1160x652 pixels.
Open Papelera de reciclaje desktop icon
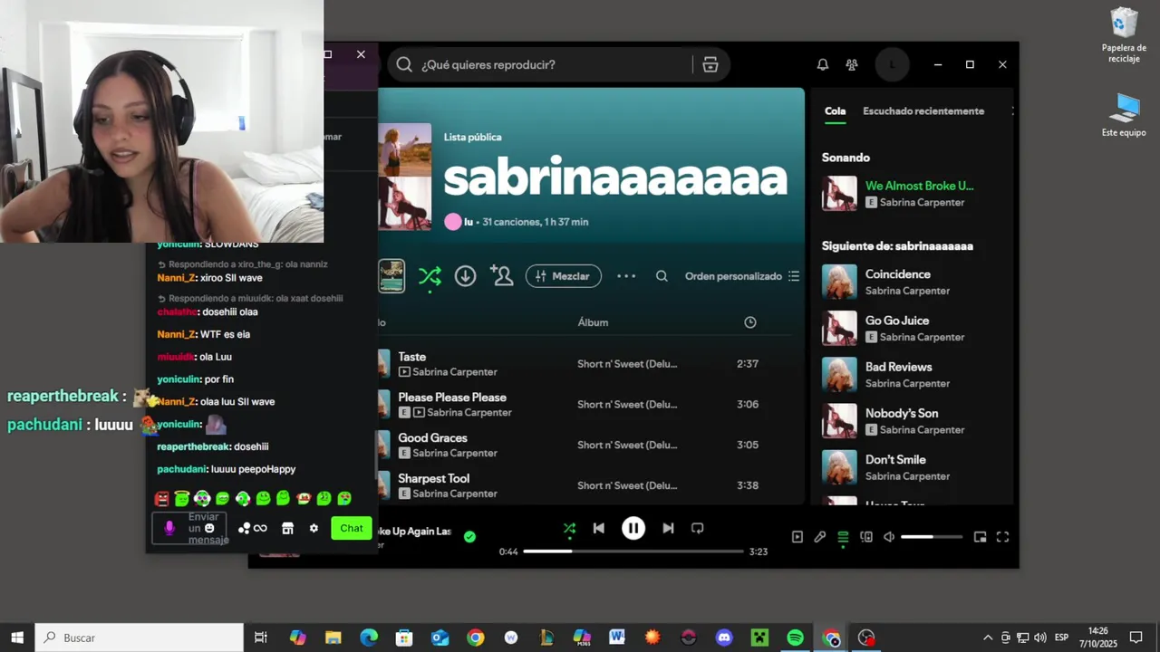tap(1124, 35)
